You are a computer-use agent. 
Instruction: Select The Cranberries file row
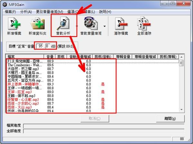pos(93,65)
